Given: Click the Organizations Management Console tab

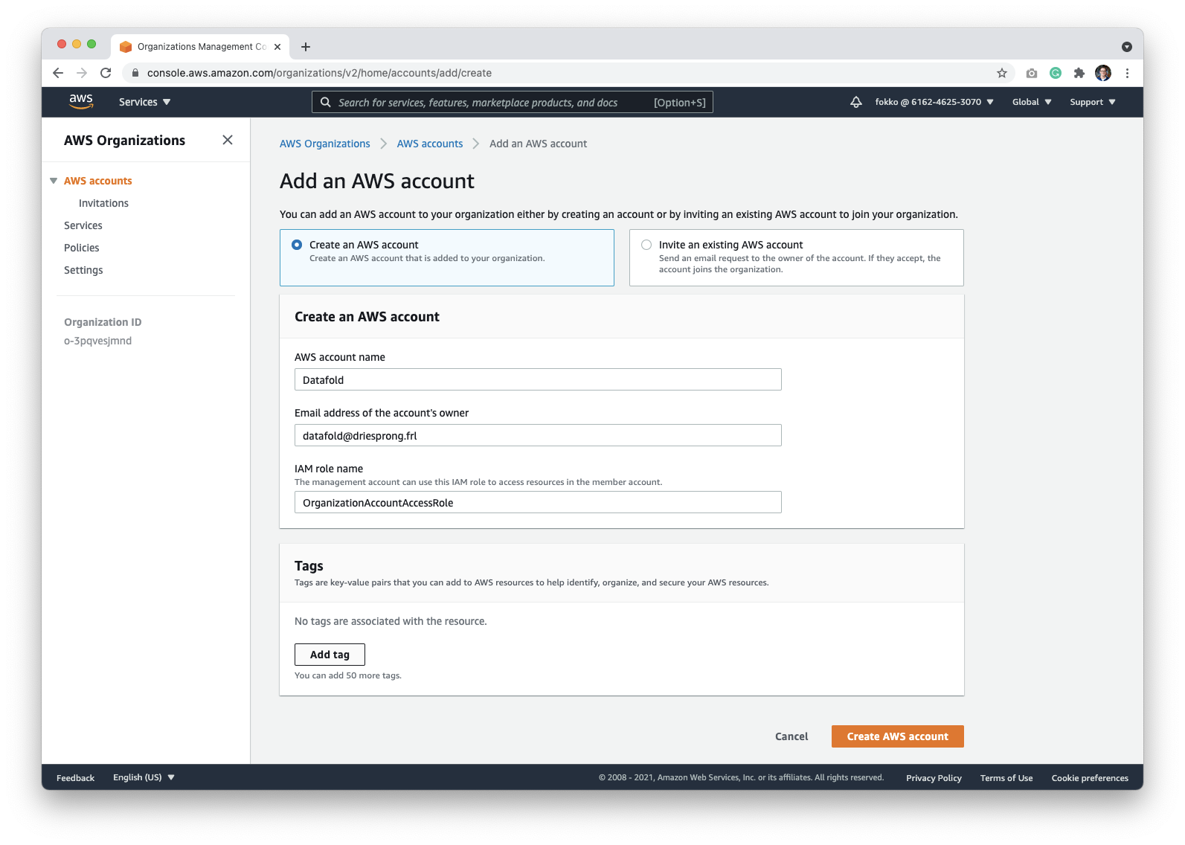Looking at the screenshot, I should pyautogui.click(x=200, y=47).
